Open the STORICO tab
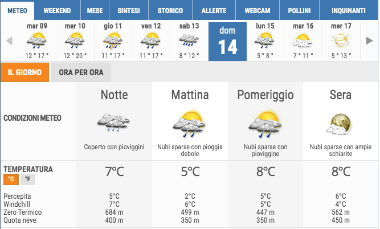The height and width of the screenshot is (229, 380). pos(170,11)
